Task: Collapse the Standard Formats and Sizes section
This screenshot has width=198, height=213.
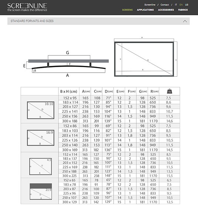Action: click(185, 21)
